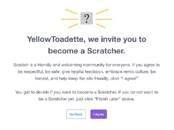Click the purple I Agree button
174x130 pixels.
pos(99,114)
